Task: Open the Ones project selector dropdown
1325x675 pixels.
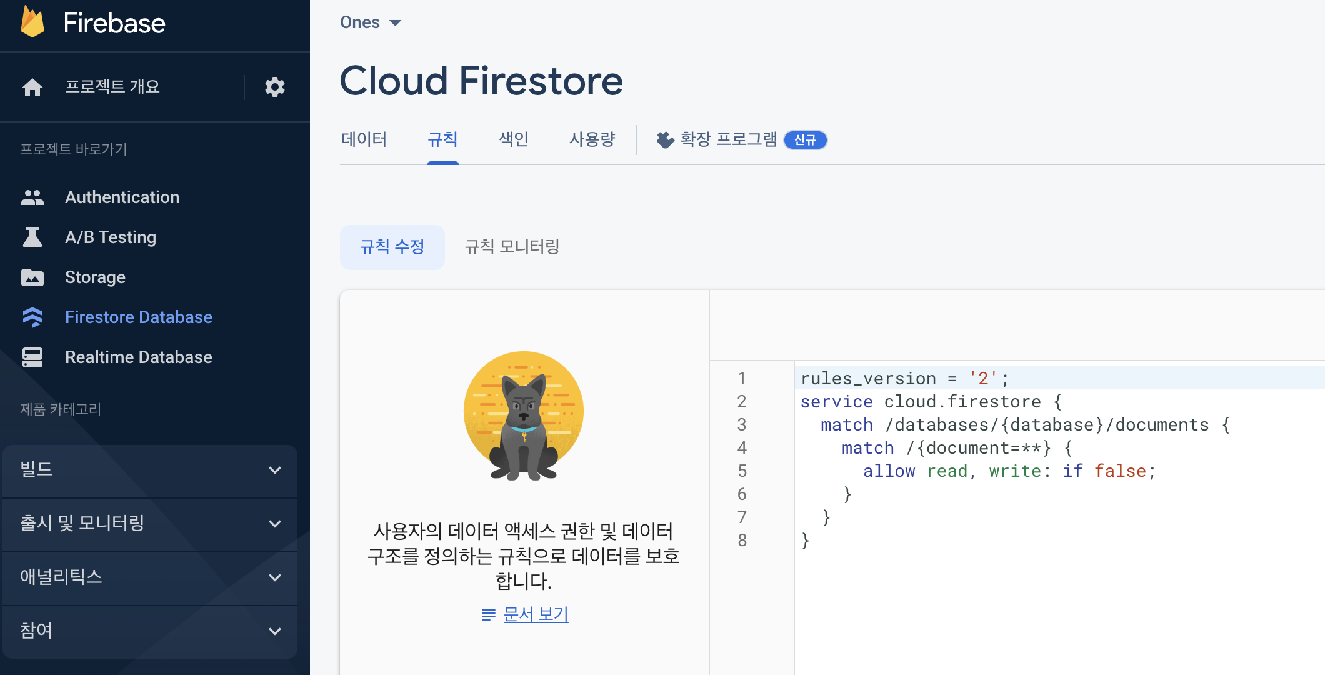Action: [x=371, y=23]
